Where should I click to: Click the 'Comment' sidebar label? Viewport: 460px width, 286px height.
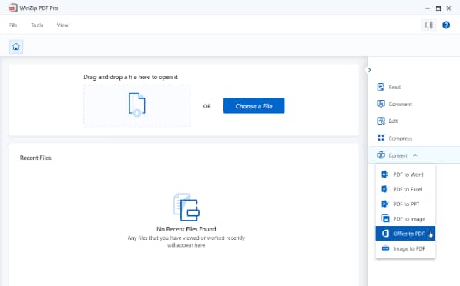click(x=401, y=105)
